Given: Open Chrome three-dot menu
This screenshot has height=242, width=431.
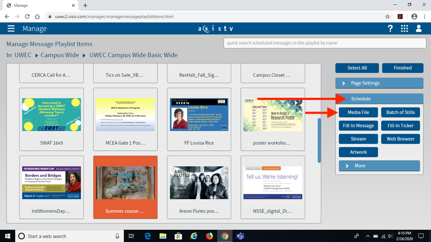Looking at the screenshot, I should (x=425, y=16).
